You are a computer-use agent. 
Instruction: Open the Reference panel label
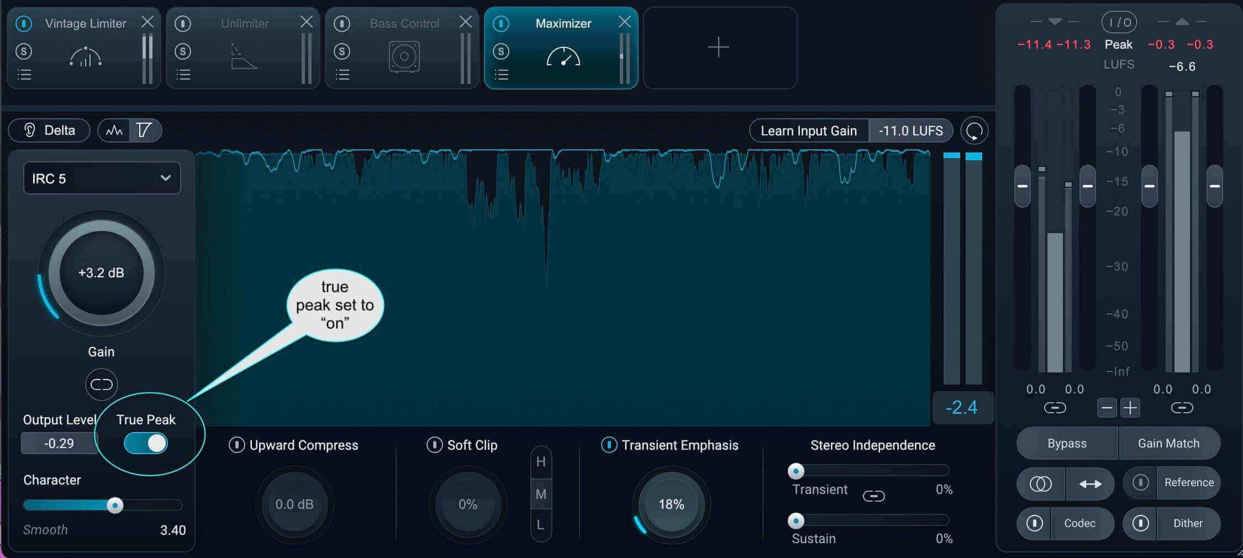1189,482
